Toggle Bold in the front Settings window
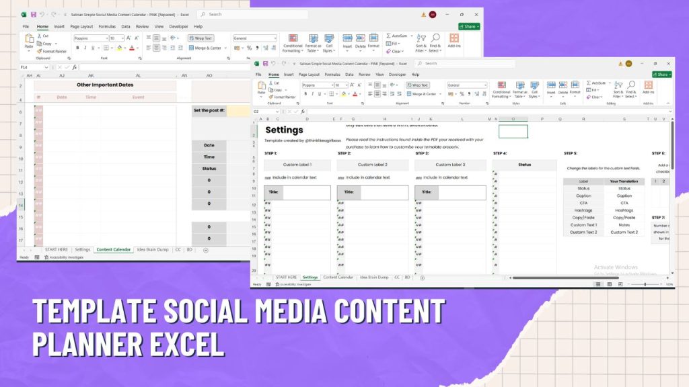Image resolution: width=689 pixels, height=387 pixels. pyautogui.click(x=305, y=94)
